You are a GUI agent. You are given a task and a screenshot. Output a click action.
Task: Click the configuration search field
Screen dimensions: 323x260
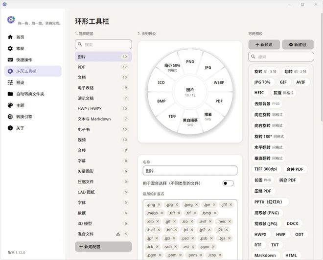[x=103, y=44]
